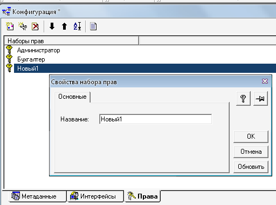This screenshot has width=276, height=205.
Task: Switch to the Интерфейсы tab
Action: (x=95, y=196)
